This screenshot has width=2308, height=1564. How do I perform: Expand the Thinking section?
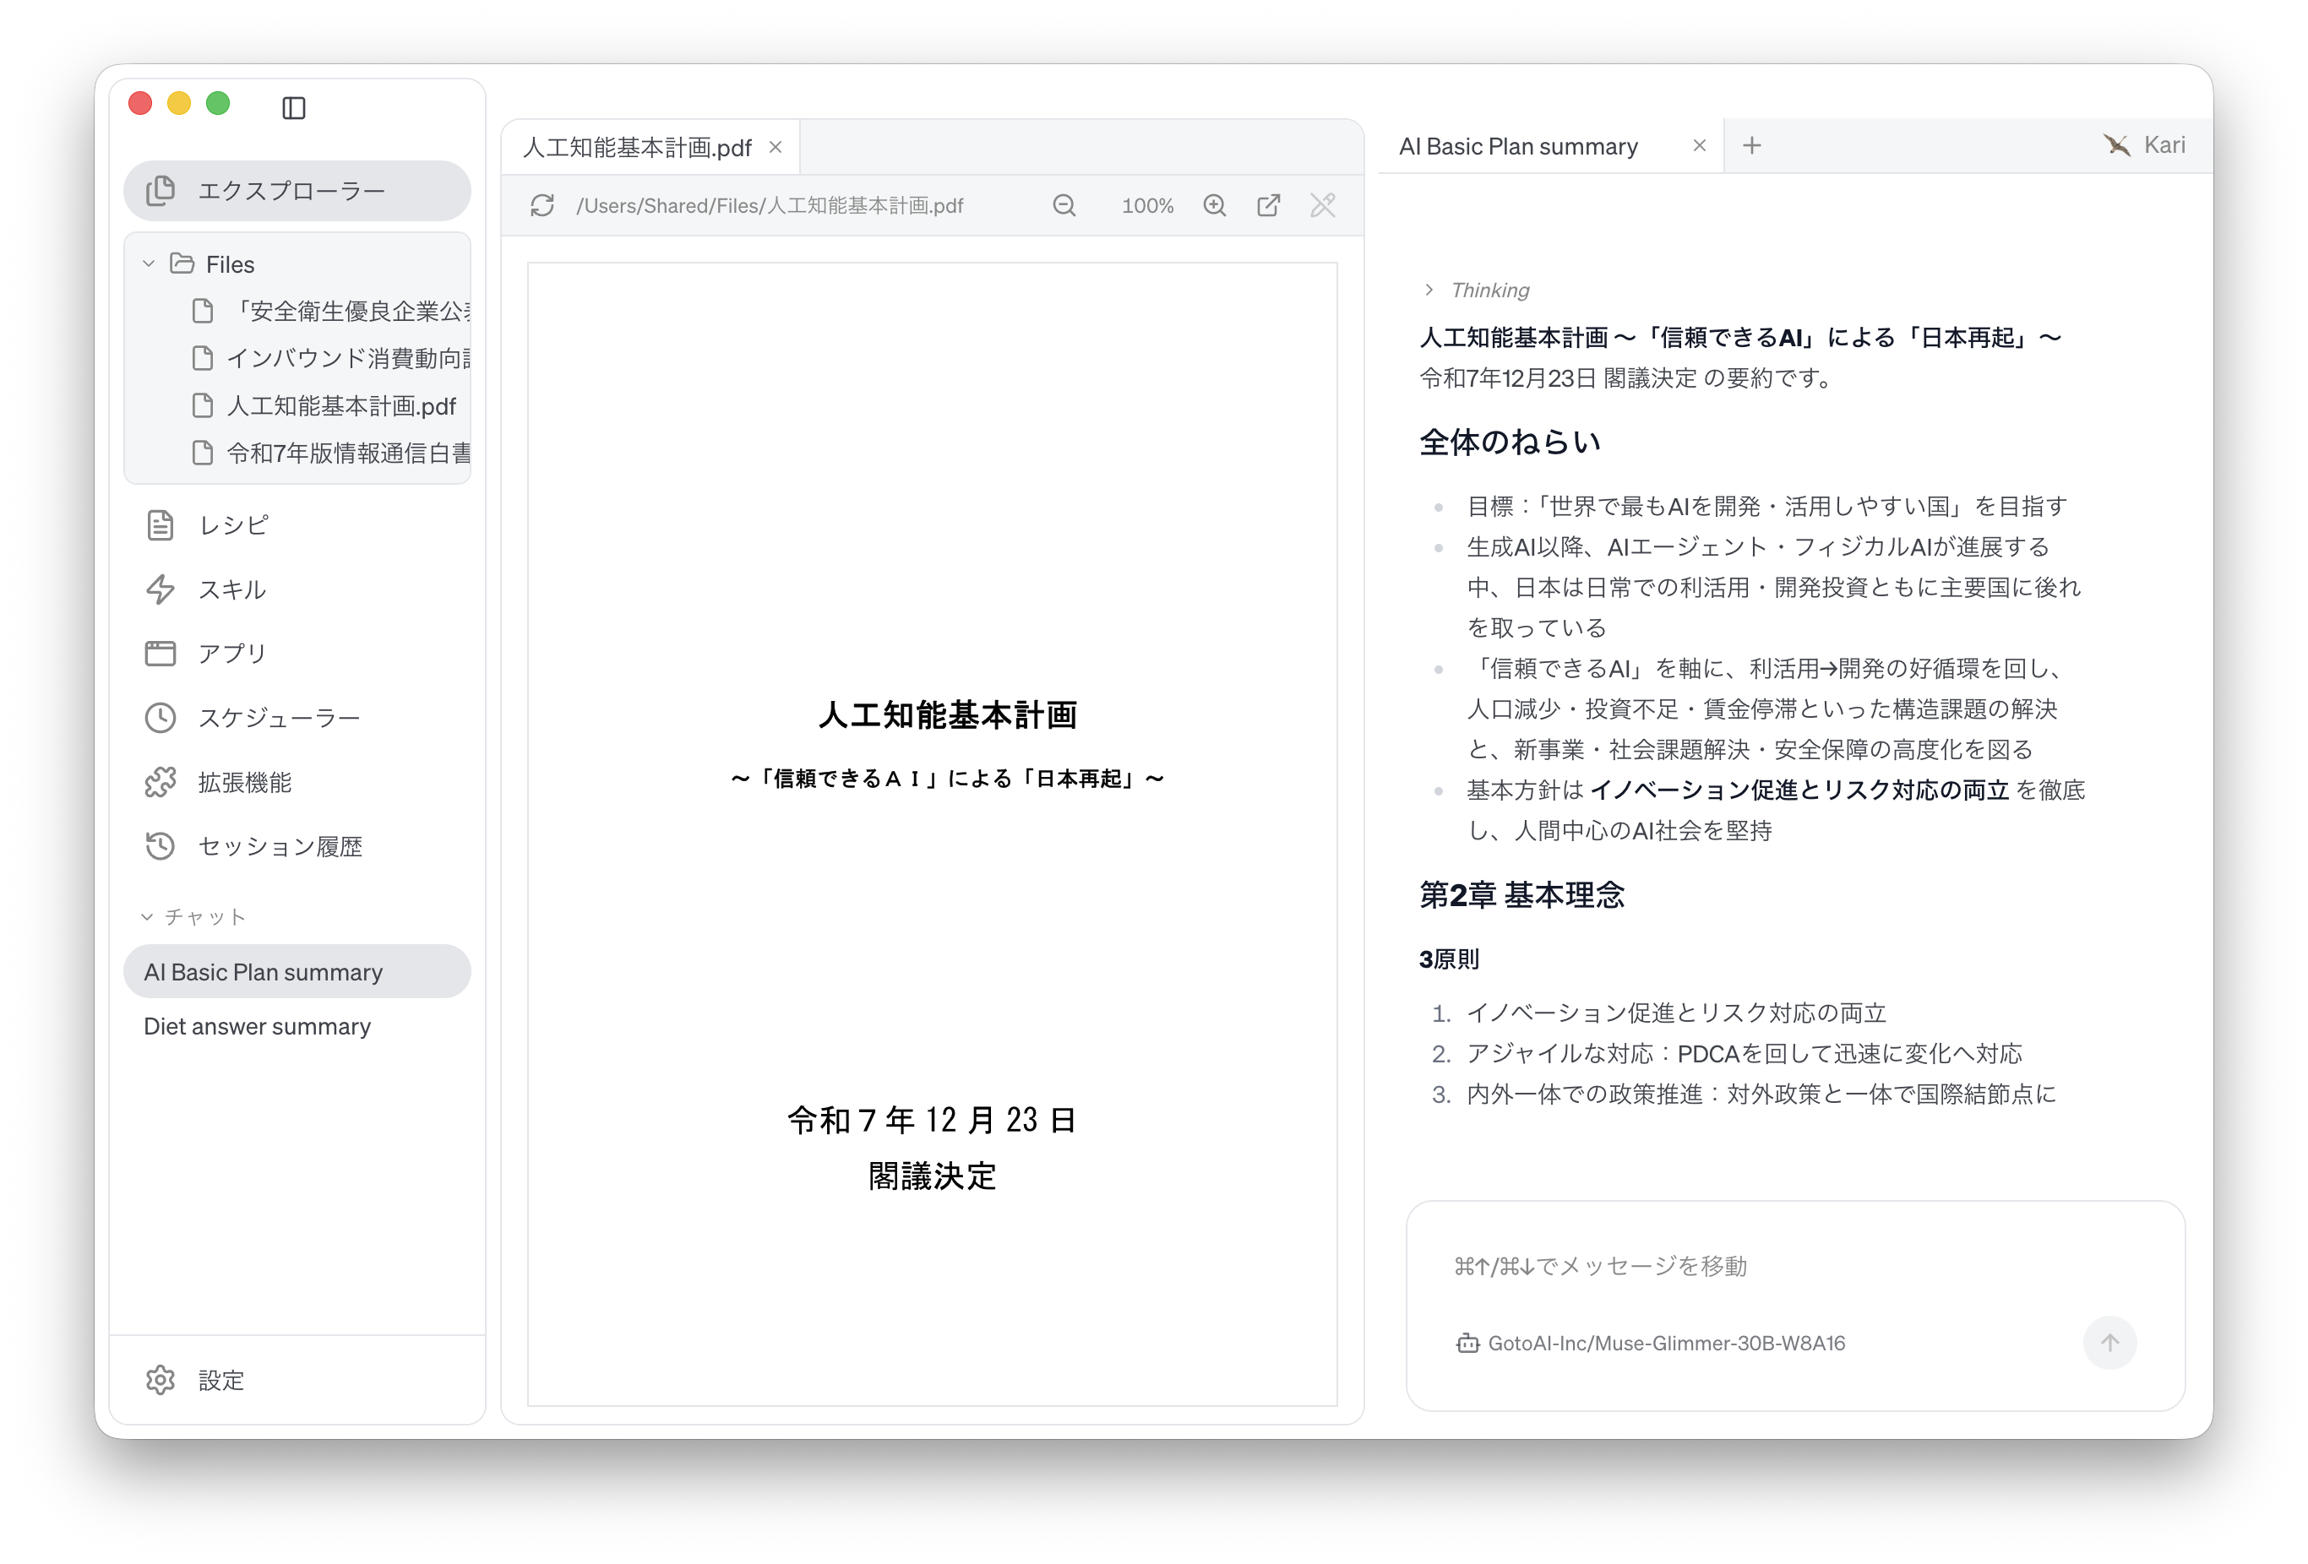pyautogui.click(x=1478, y=290)
